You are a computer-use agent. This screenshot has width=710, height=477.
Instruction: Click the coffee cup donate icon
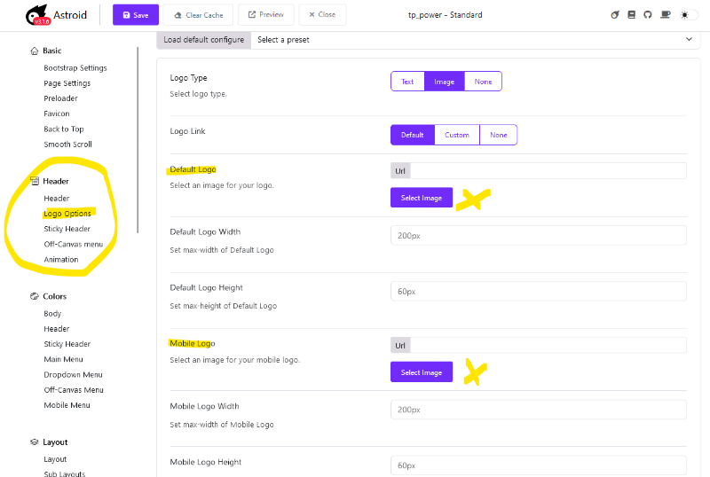click(665, 15)
